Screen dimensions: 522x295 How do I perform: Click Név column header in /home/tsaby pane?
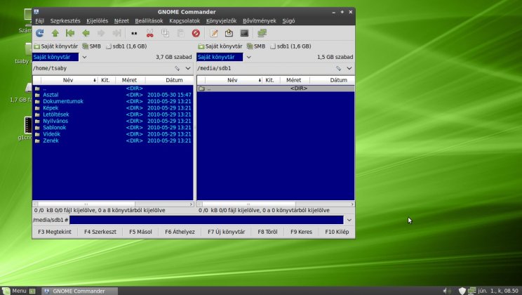point(69,80)
